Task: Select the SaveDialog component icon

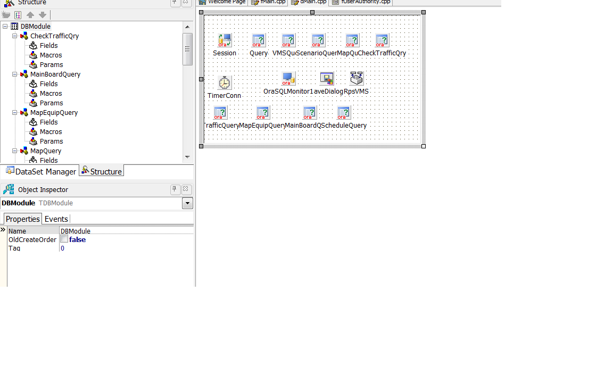Action: pos(327,79)
